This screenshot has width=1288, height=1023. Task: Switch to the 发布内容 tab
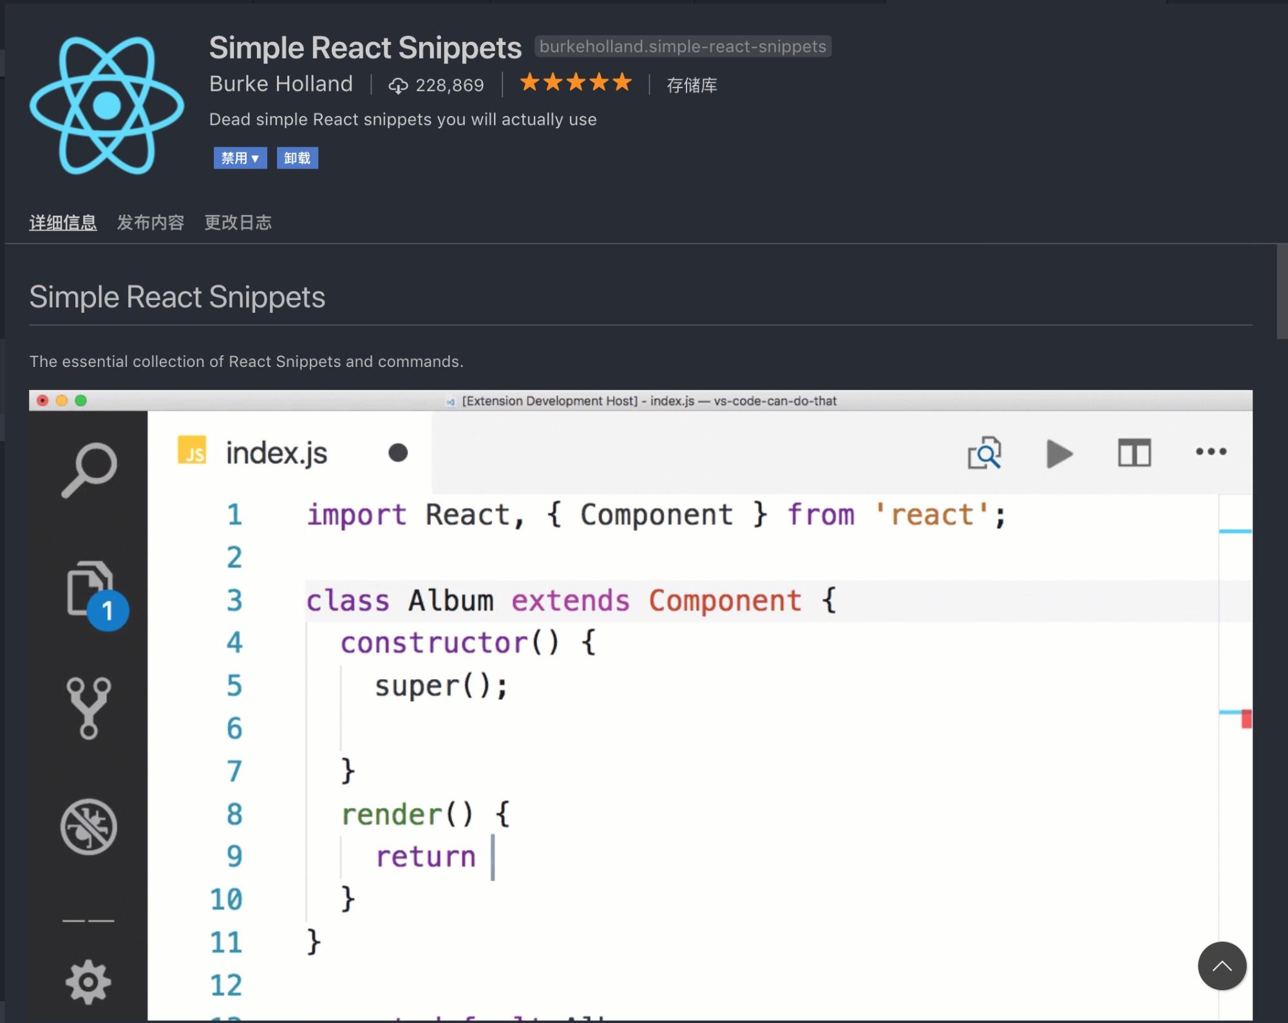click(151, 223)
